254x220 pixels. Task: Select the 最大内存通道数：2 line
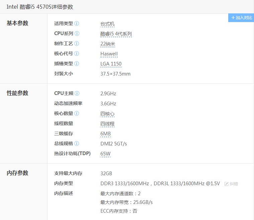(120, 194)
